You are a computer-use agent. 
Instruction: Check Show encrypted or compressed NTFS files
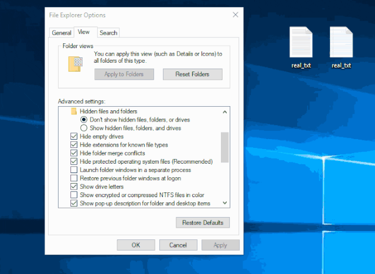click(x=74, y=195)
